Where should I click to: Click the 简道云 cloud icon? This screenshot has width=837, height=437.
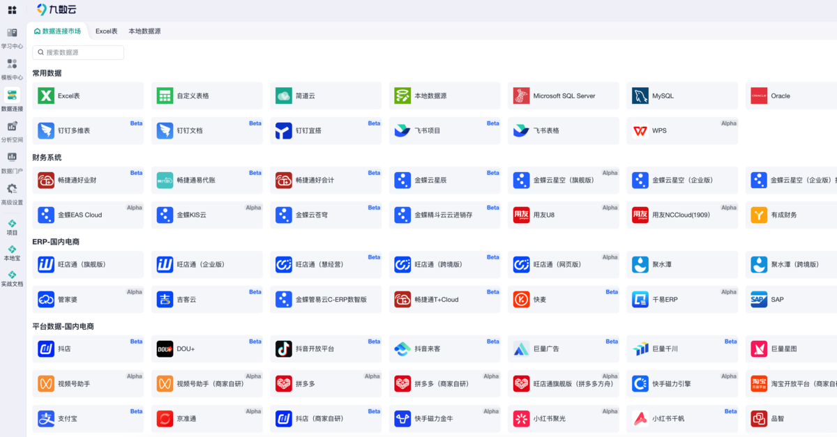[x=284, y=96]
